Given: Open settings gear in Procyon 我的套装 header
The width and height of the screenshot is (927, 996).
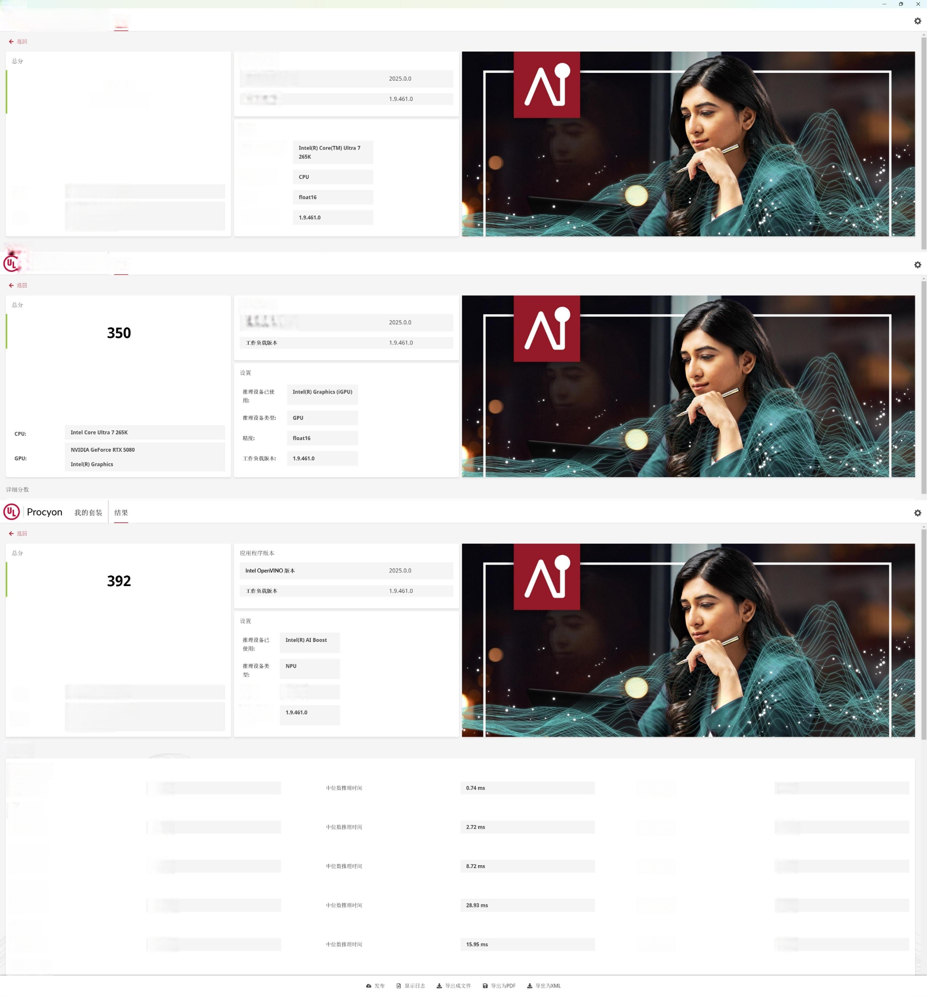Looking at the screenshot, I should click(x=917, y=513).
